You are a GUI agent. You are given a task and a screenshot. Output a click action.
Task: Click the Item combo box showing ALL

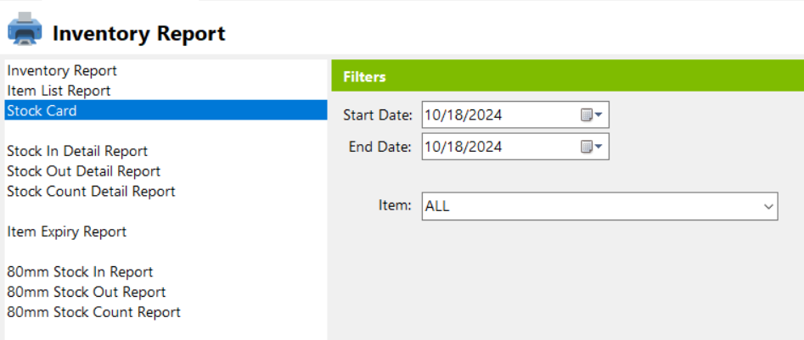[599, 206]
